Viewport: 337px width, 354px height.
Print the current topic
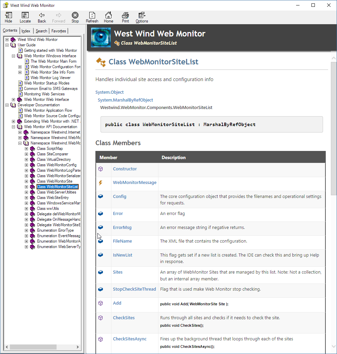(x=125, y=15)
